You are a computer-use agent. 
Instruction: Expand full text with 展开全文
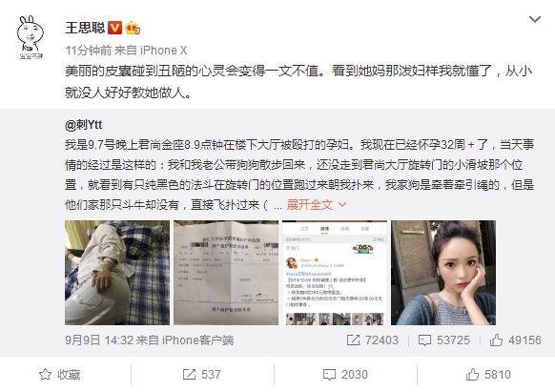point(316,204)
